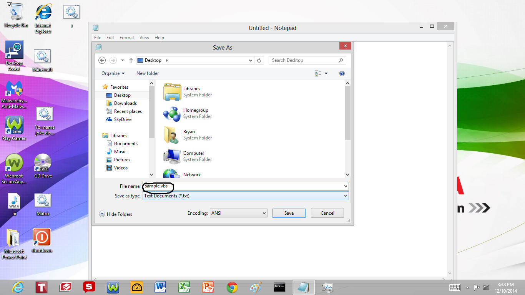Open Chrome from the taskbar
Screen dimensions: 525x295
tap(232, 287)
